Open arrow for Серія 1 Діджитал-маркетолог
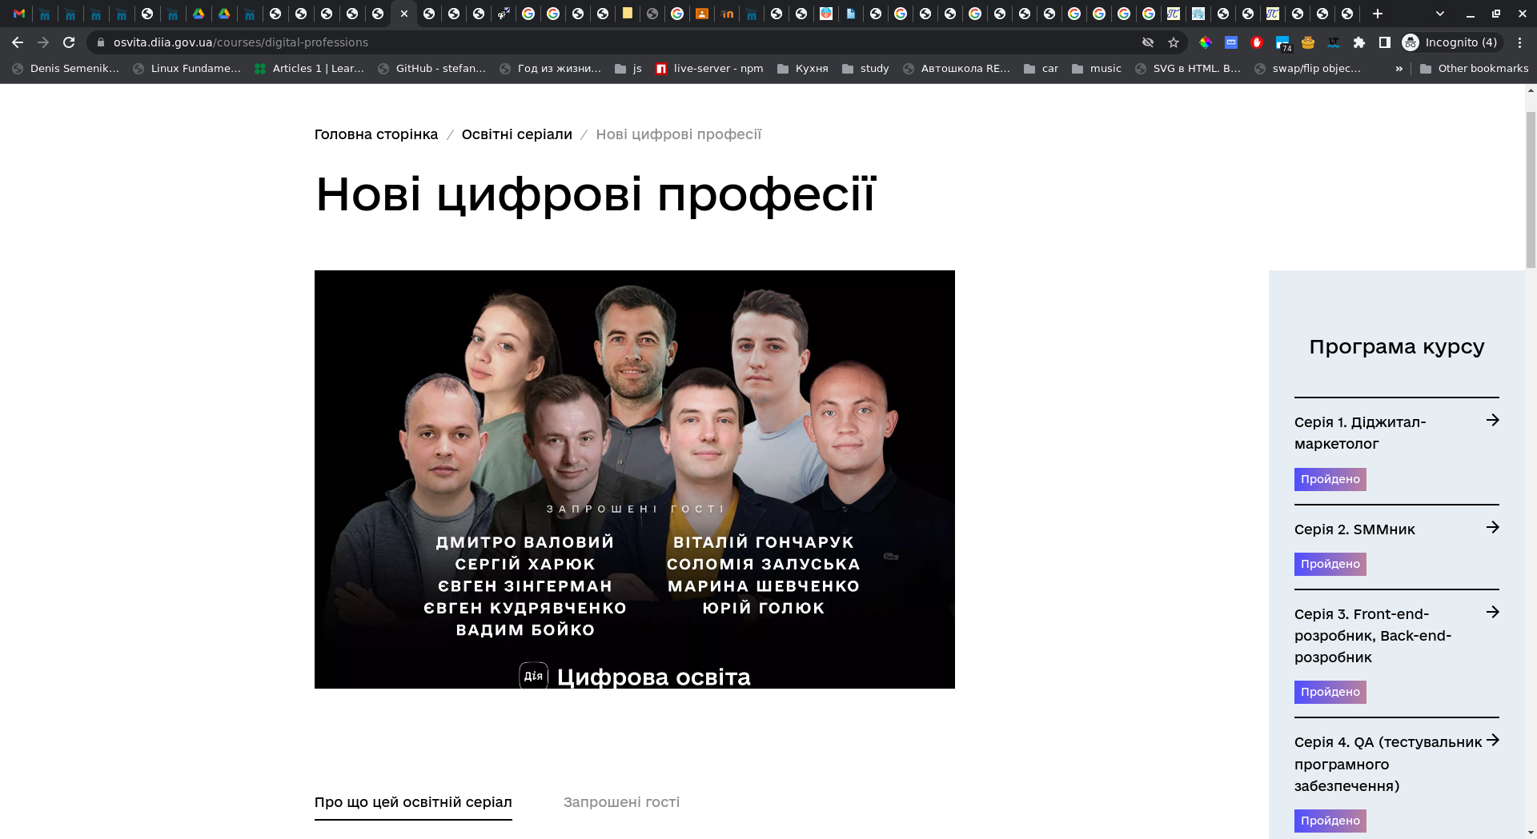The image size is (1537, 839). [x=1492, y=420]
